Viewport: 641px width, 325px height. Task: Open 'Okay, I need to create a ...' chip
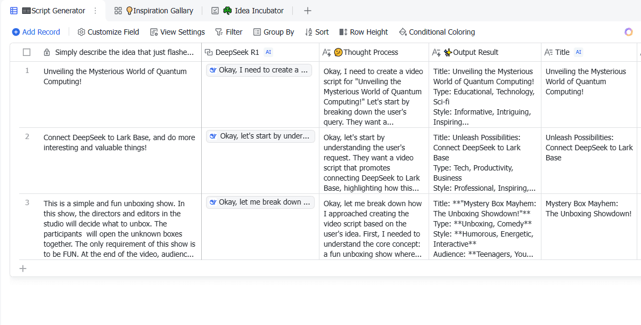point(259,70)
